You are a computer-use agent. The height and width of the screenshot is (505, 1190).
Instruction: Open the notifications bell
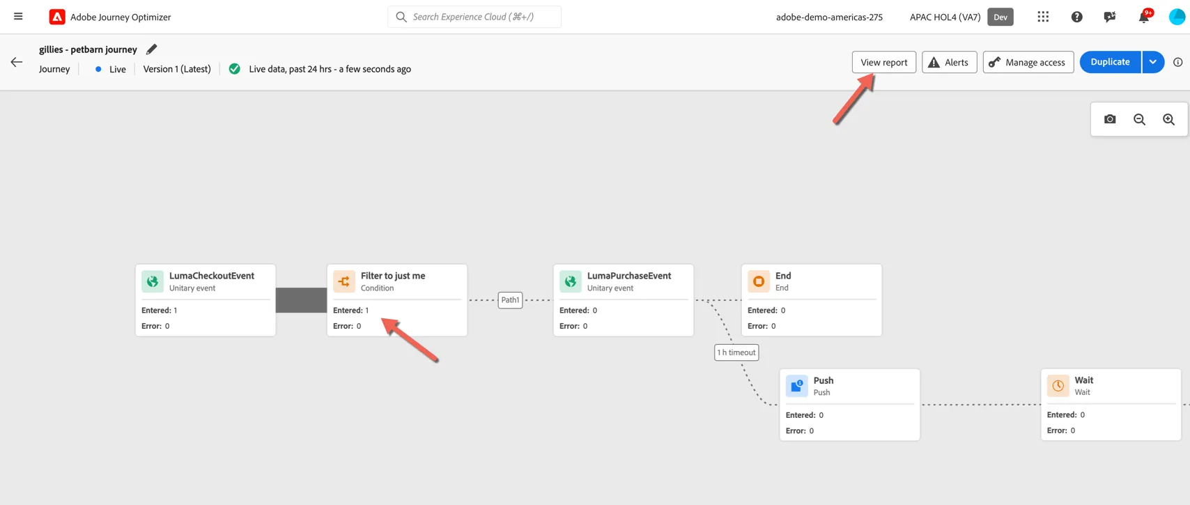click(1144, 17)
